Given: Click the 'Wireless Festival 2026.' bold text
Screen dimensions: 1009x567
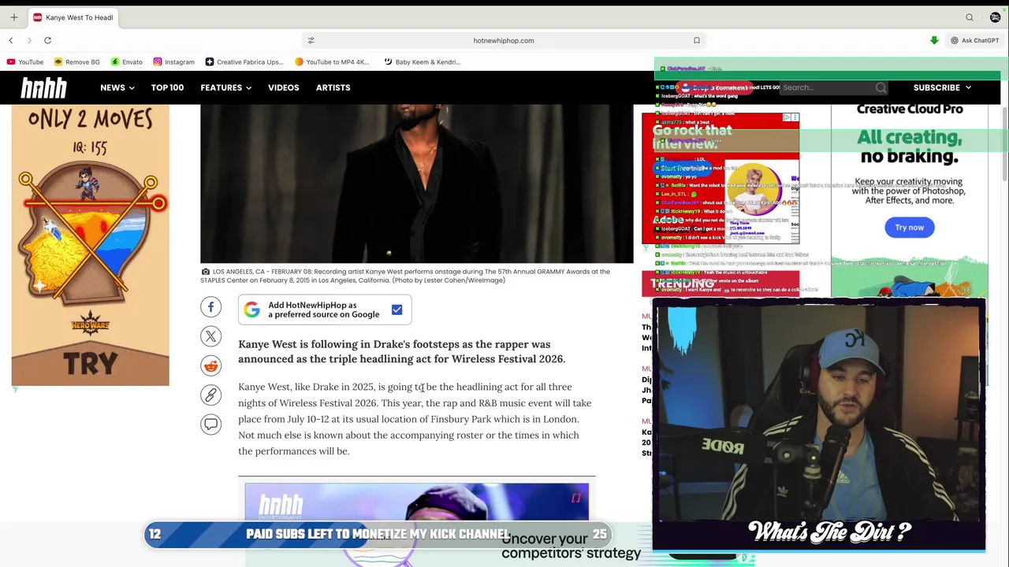Looking at the screenshot, I should click(x=508, y=359).
